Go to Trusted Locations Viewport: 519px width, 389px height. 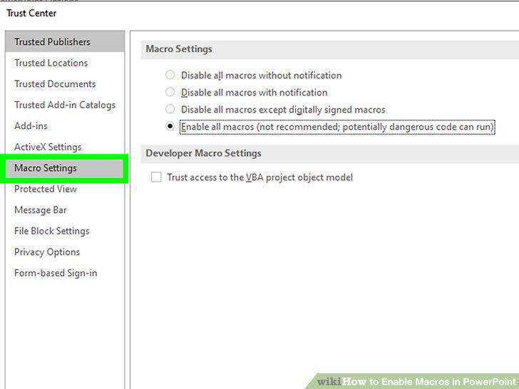point(65,63)
